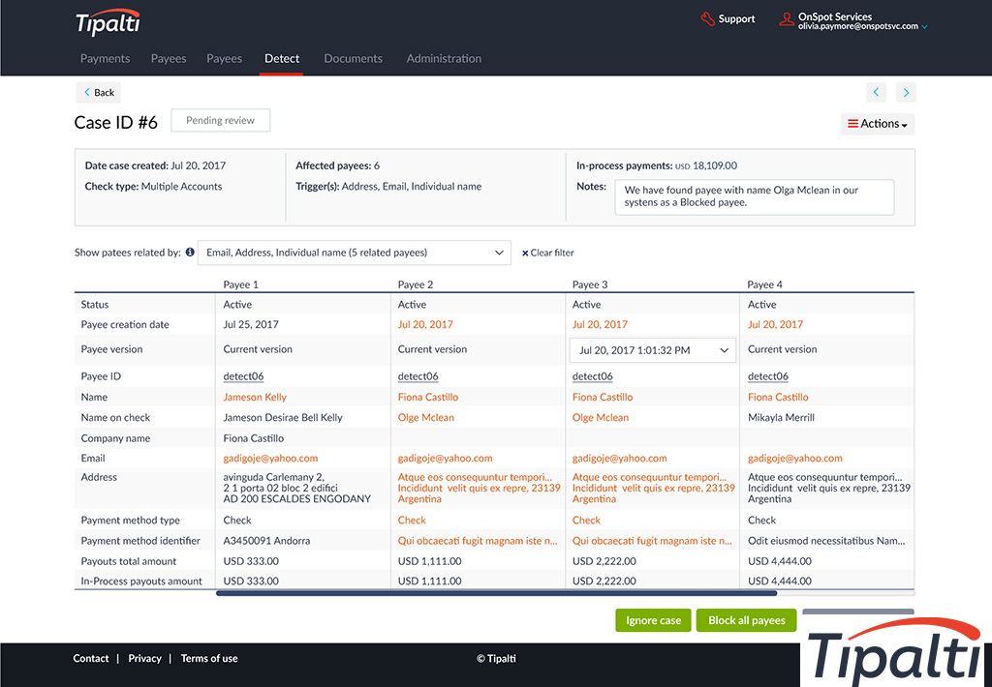The width and height of the screenshot is (992, 687).
Task: Open Support link
Action: pyautogui.click(x=736, y=19)
